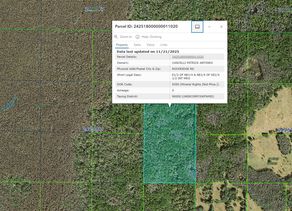This screenshot has height=211, width=292.
Task: Click the parcel labeled 042040
Action: (266, 205)
